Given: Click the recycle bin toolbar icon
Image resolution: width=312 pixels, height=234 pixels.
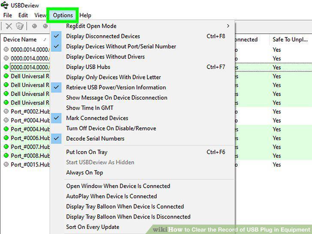Looking at the screenshot, I should coord(20,26).
